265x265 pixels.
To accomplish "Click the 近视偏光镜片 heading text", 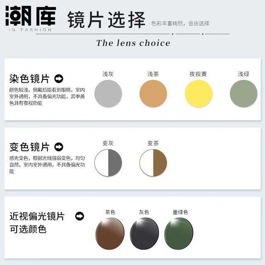I will pos(37,216).
